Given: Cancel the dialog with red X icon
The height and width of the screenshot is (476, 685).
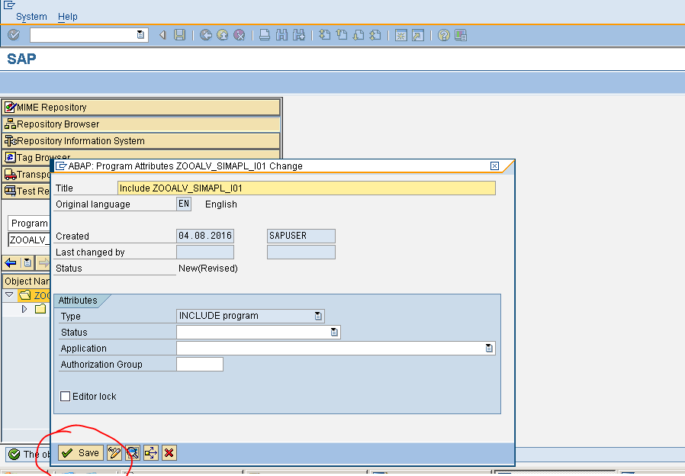Looking at the screenshot, I should coord(169,453).
